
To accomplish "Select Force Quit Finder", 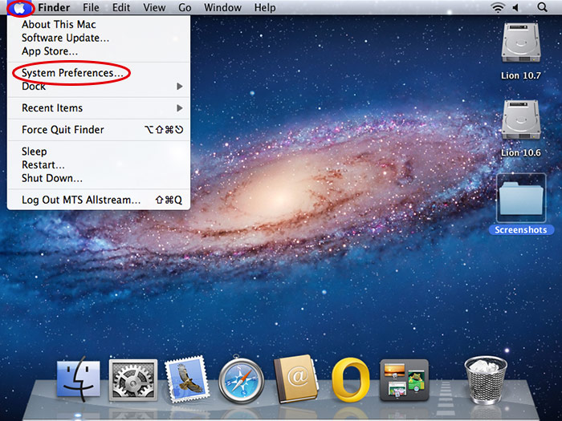I will coord(99,130).
